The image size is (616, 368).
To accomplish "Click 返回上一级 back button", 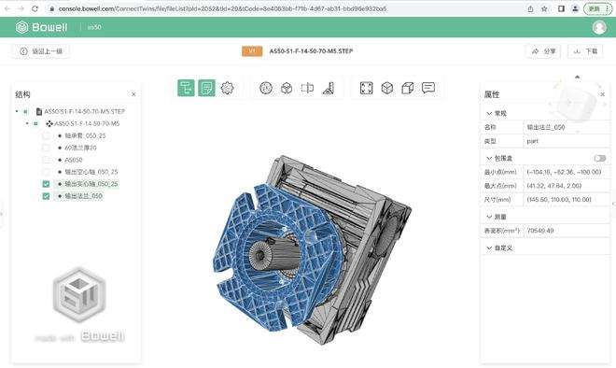I will (x=41, y=51).
